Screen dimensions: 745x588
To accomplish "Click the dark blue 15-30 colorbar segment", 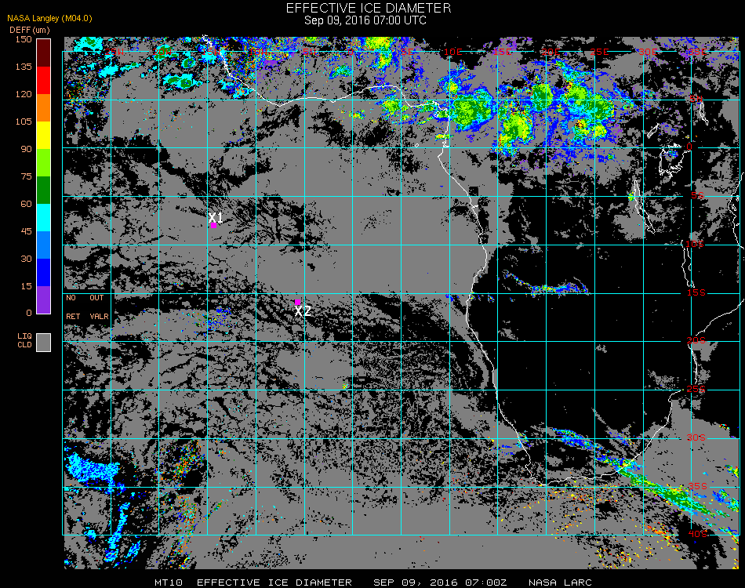I will [x=44, y=273].
